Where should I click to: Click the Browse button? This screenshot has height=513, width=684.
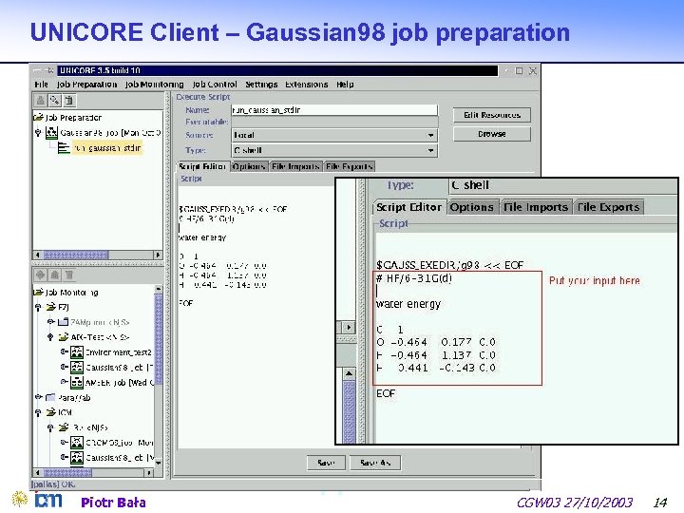492,134
